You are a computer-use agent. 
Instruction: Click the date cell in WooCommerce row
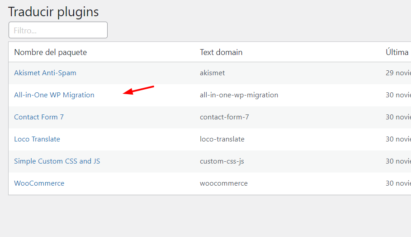[398, 183]
